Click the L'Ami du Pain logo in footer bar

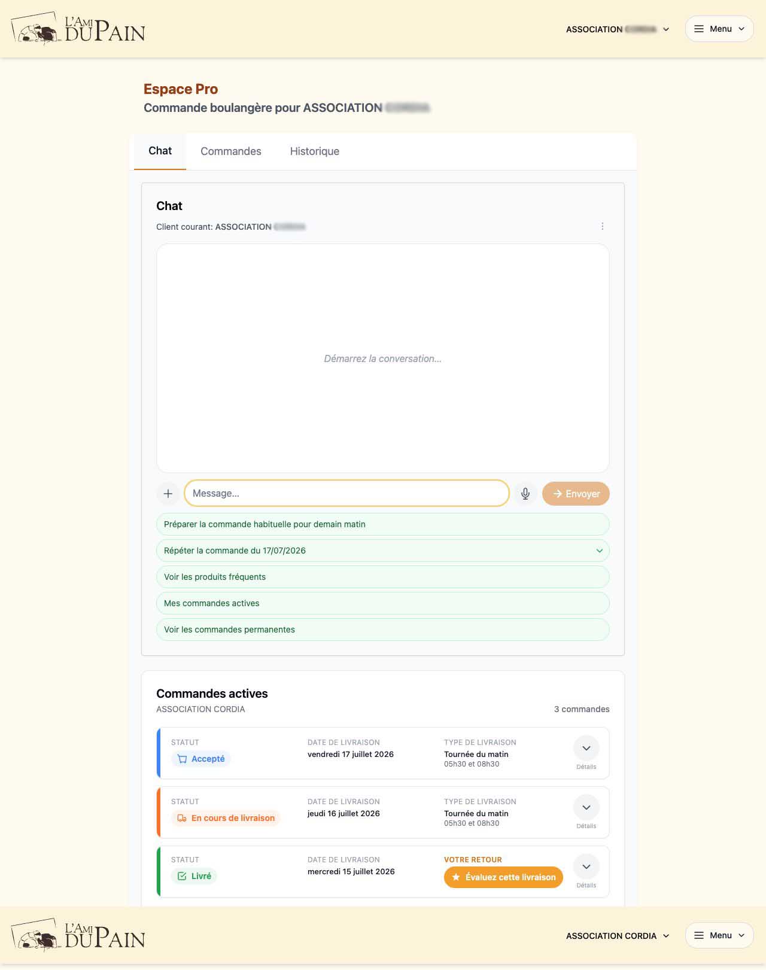click(x=78, y=935)
